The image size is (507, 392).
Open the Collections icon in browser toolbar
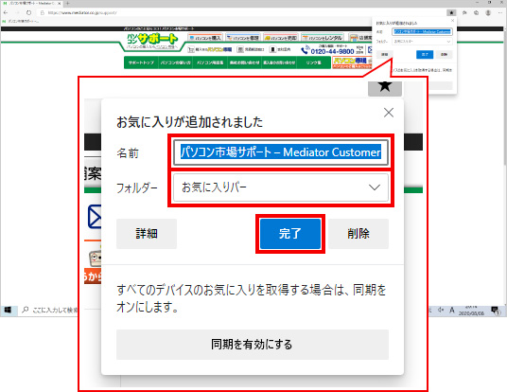(477, 12)
